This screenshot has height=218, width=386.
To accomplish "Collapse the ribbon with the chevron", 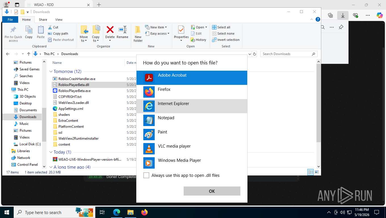I will point(312,19).
